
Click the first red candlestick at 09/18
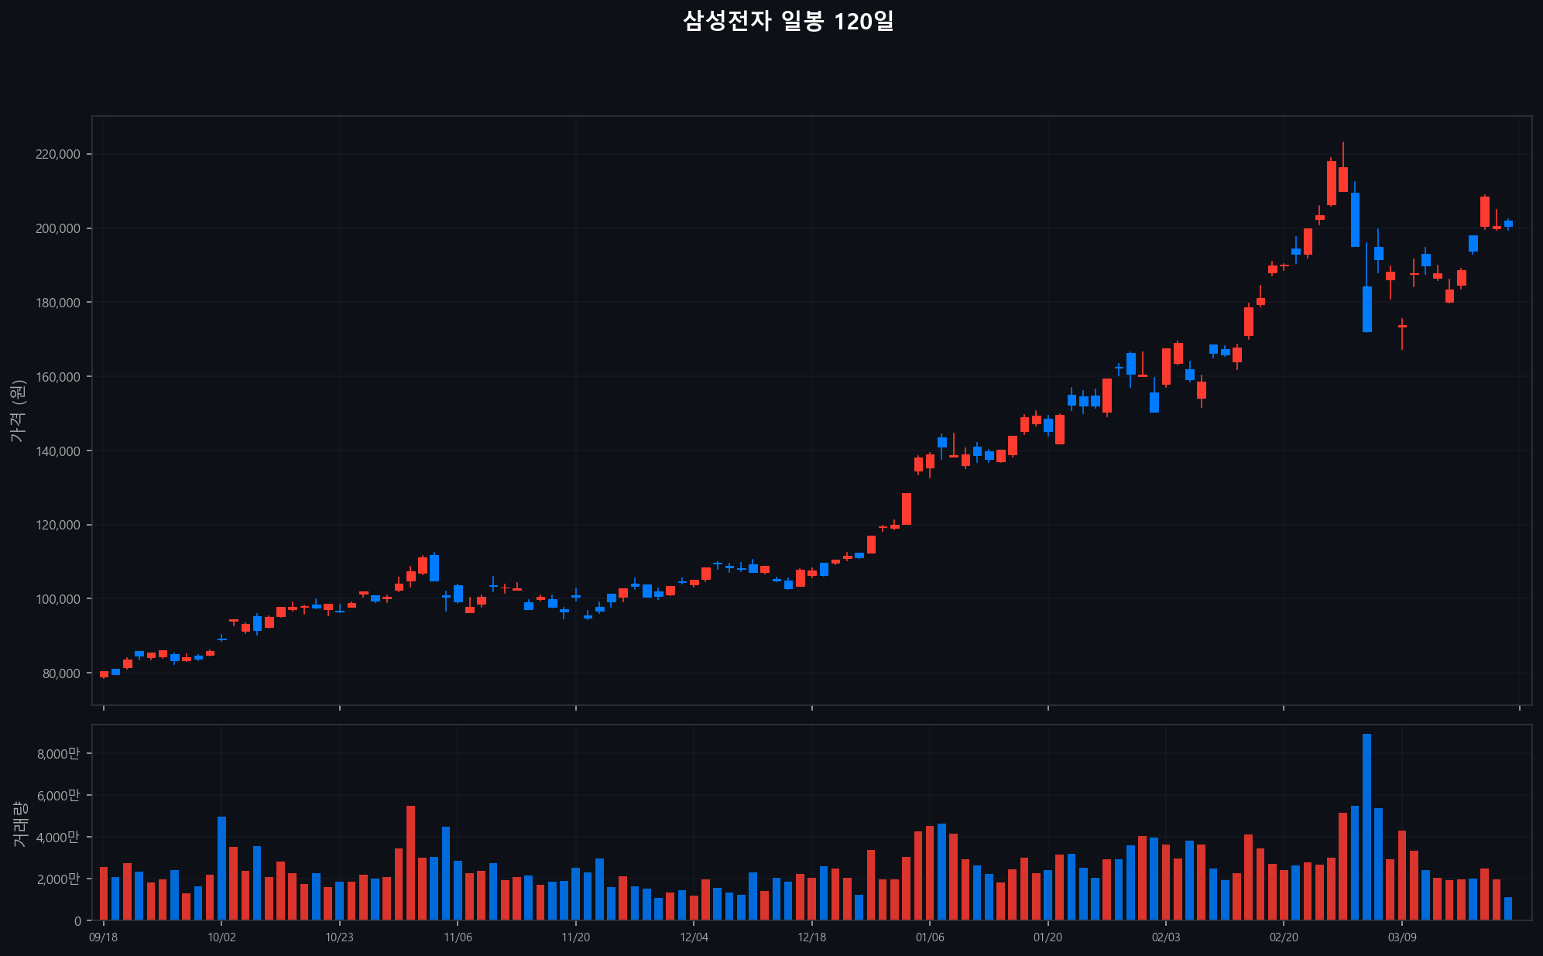pos(104,674)
